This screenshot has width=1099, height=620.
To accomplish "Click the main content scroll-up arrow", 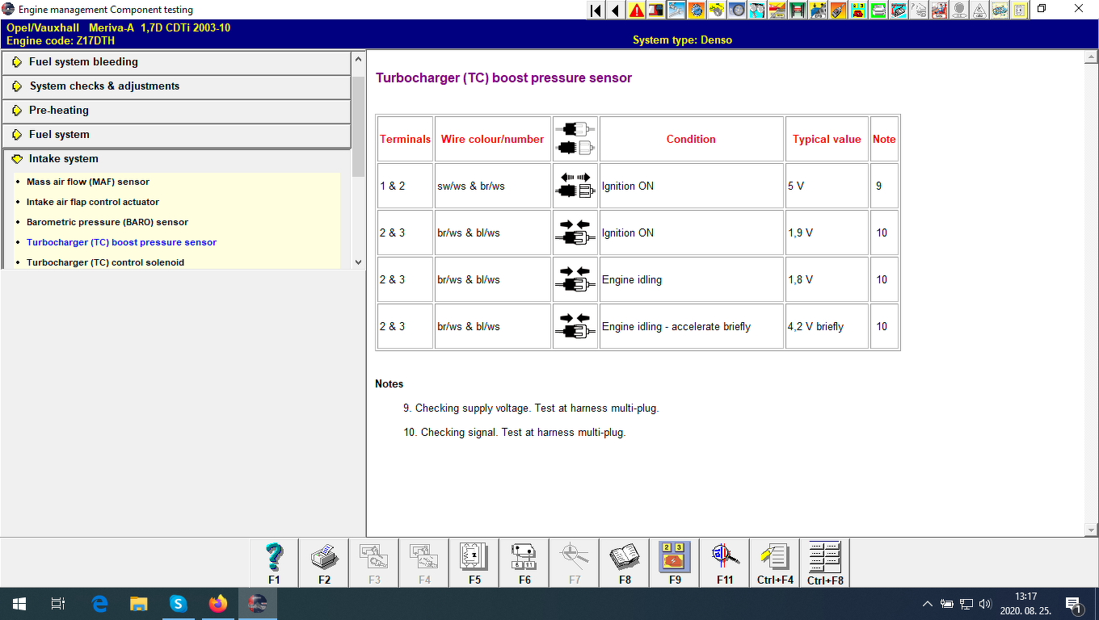I will click(x=1091, y=57).
